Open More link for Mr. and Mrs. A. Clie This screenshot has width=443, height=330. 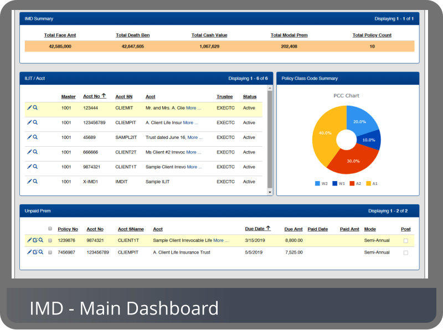click(x=193, y=108)
